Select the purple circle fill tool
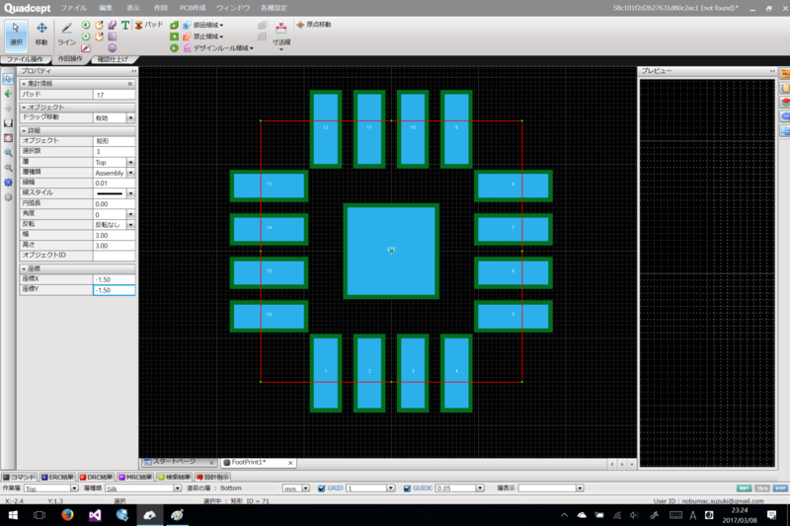 point(113,47)
